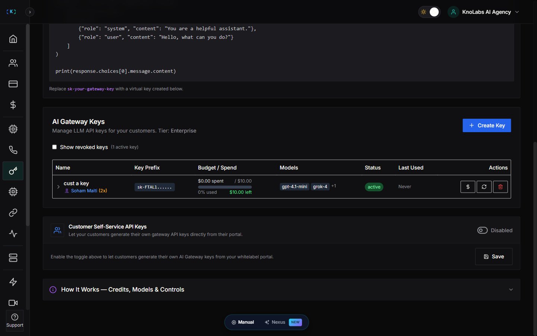Expand the cust a key row

58,187
